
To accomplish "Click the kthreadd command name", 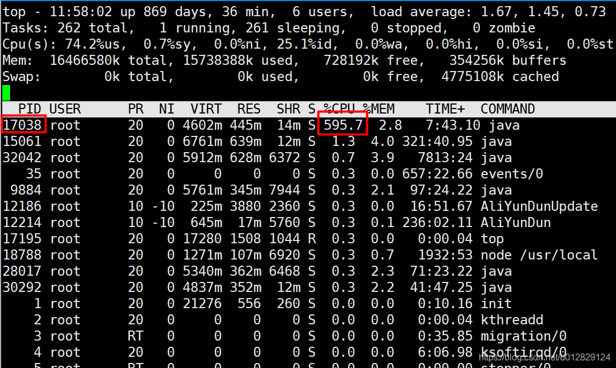I will click(511, 319).
